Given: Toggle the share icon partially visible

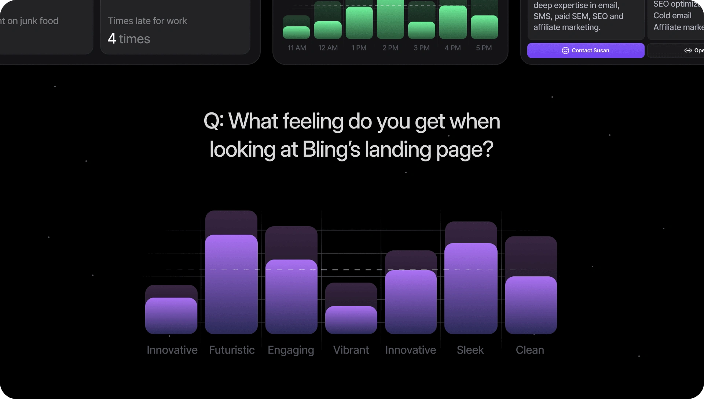Looking at the screenshot, I should [687, 50].
